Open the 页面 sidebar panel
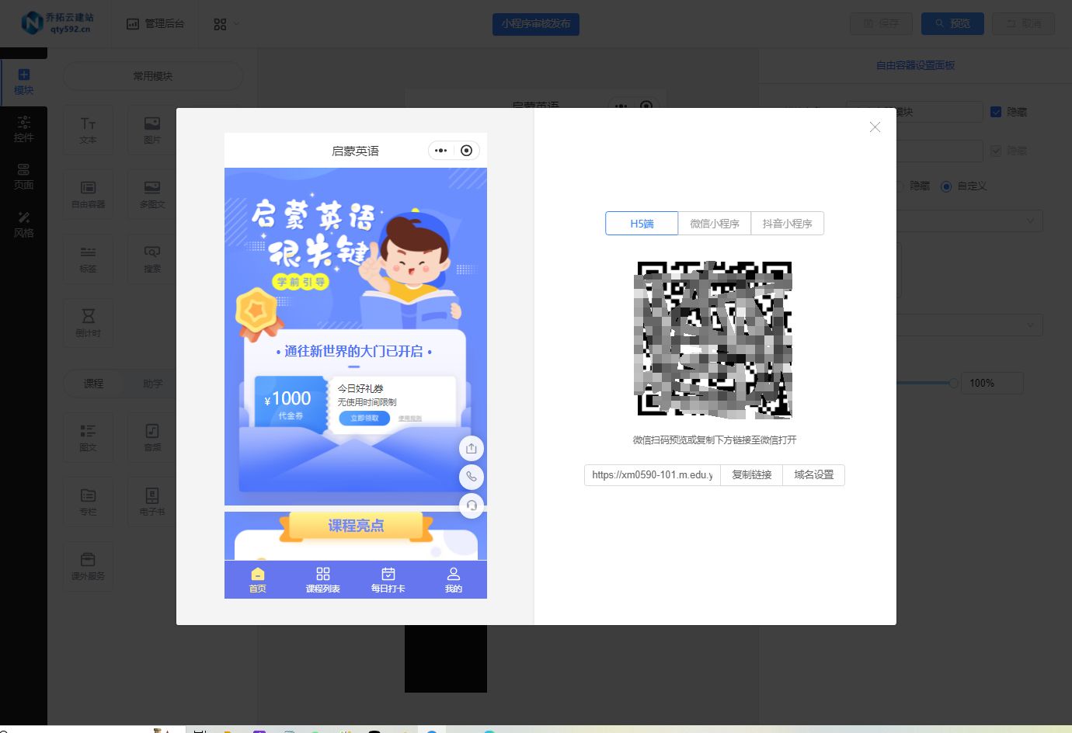This screenshot has width=1072, height=733. [23, 177]
